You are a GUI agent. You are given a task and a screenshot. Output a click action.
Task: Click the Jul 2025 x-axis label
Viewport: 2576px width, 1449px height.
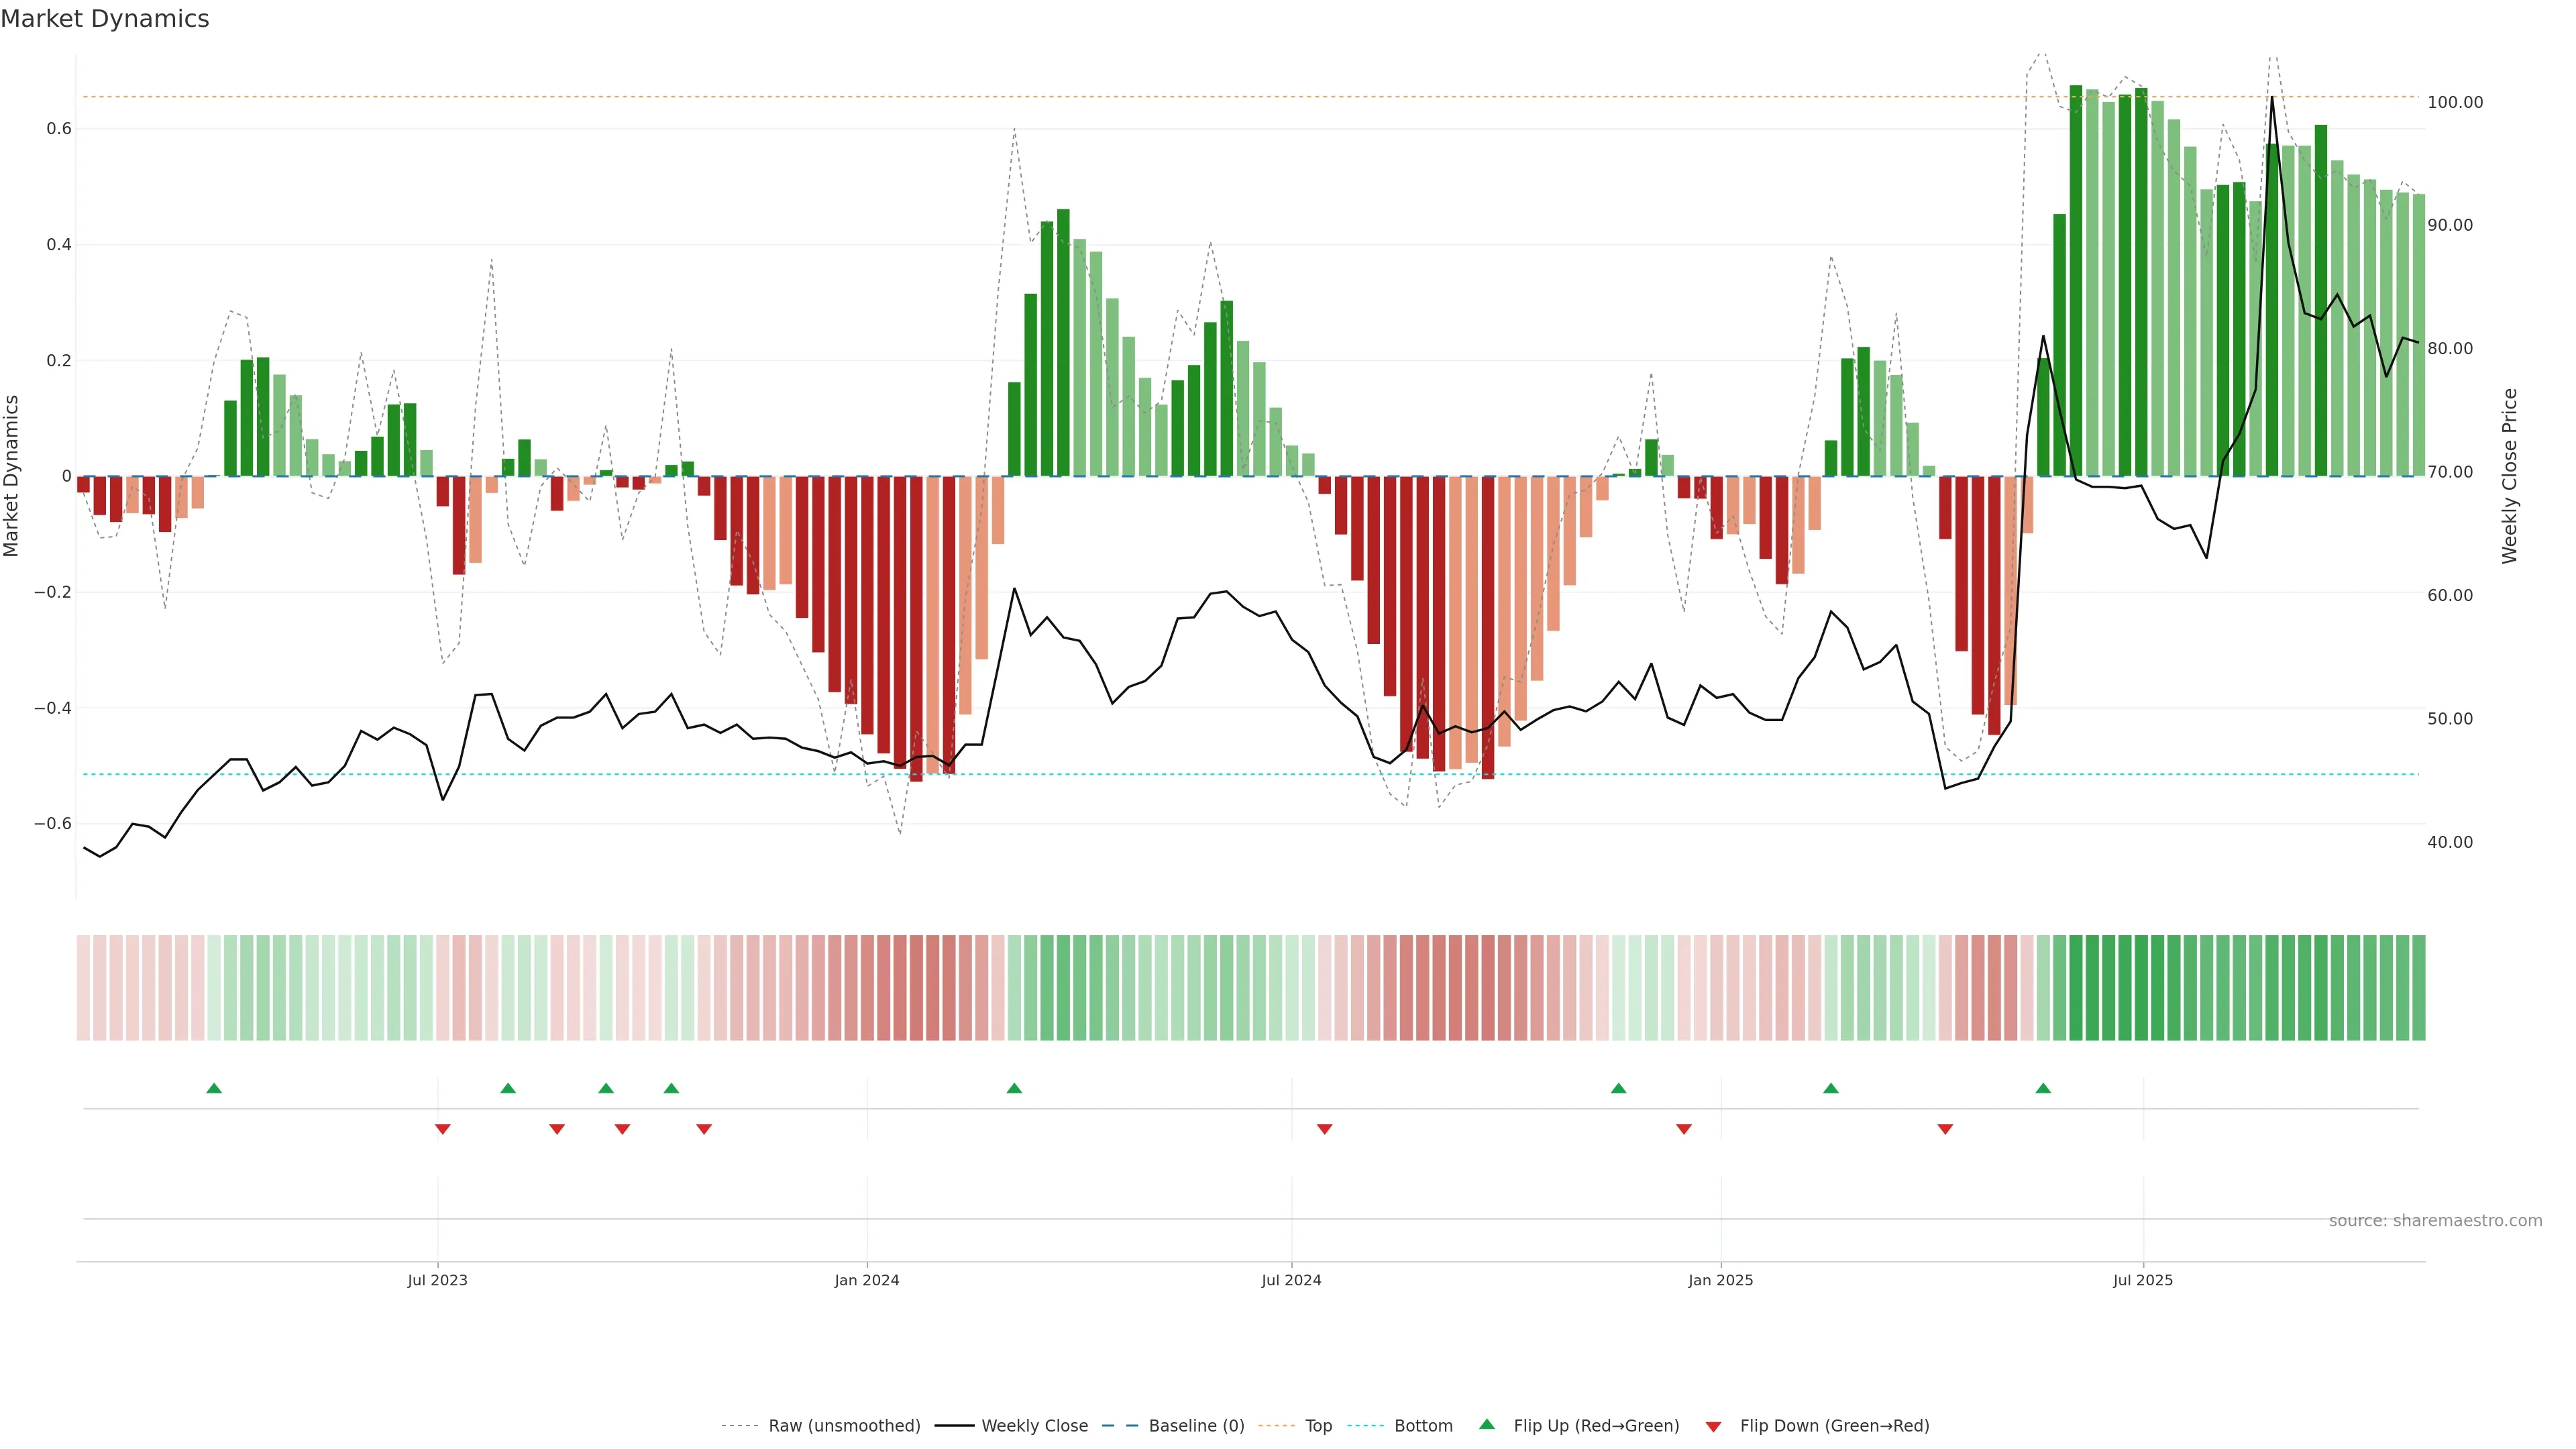point(2143,1280)
